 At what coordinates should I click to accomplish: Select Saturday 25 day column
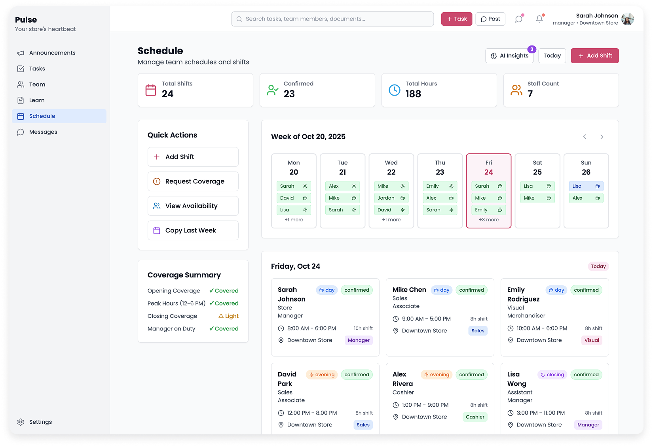537,168
